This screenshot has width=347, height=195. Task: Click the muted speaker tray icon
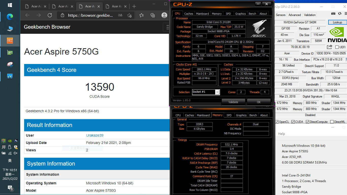pos(16,153)
